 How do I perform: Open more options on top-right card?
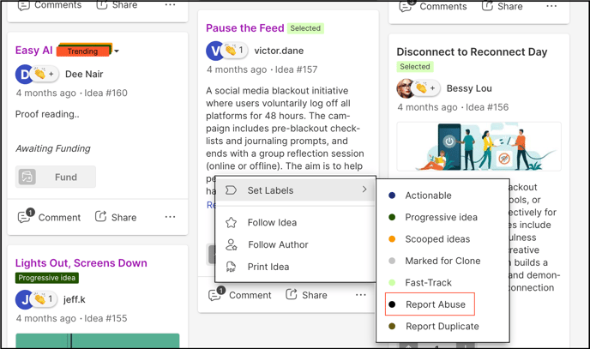[551, 6]
